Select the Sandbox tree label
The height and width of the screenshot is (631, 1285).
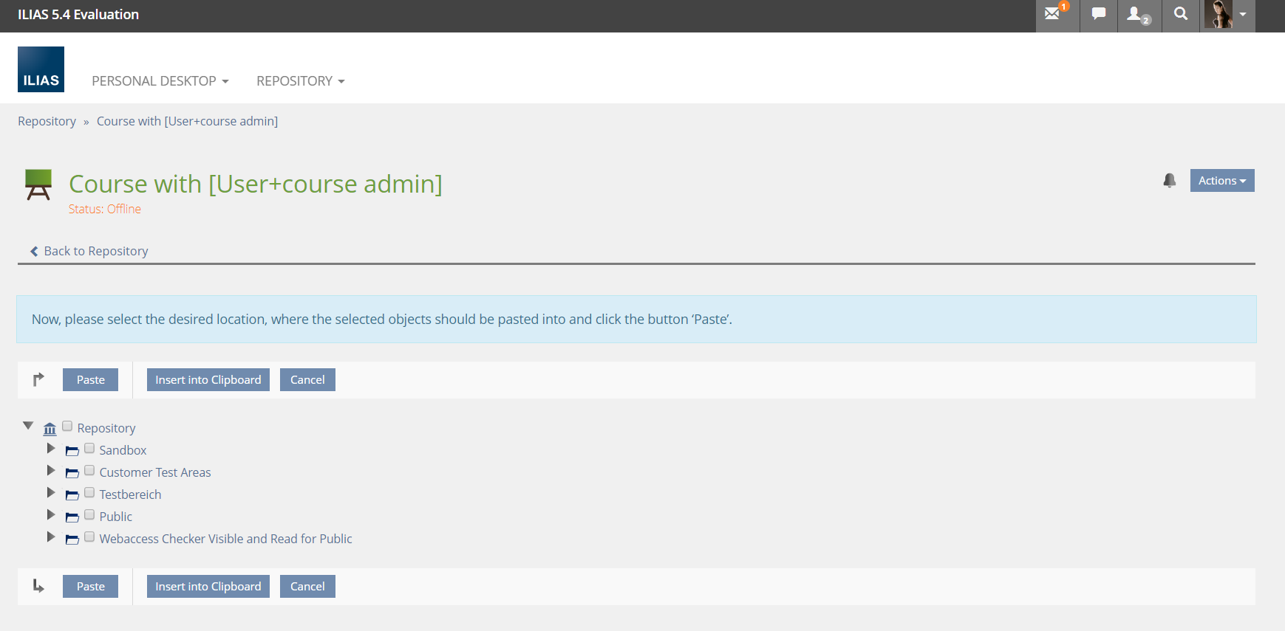(123, 450)
